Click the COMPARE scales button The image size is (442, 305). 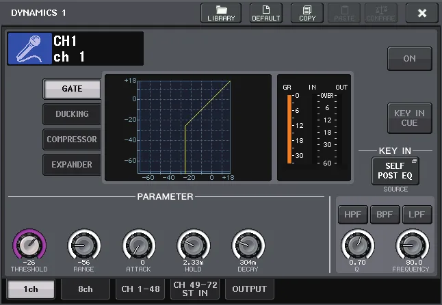(381, 13)
